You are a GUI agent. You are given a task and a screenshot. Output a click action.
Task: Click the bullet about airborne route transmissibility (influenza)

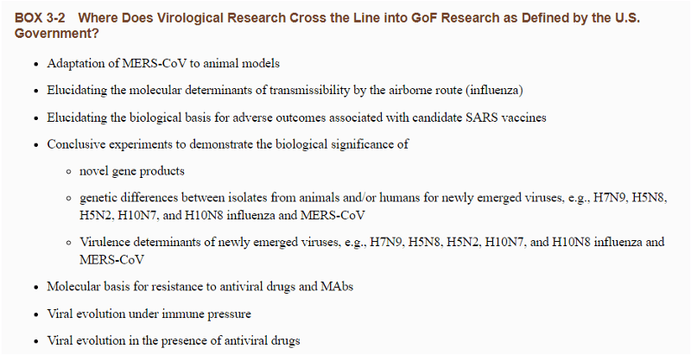[285, 91]
